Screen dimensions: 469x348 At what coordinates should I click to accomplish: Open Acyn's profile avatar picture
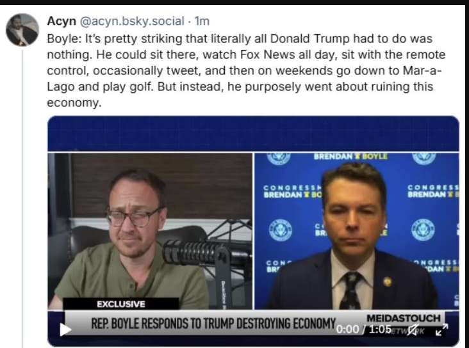[22, 30]
